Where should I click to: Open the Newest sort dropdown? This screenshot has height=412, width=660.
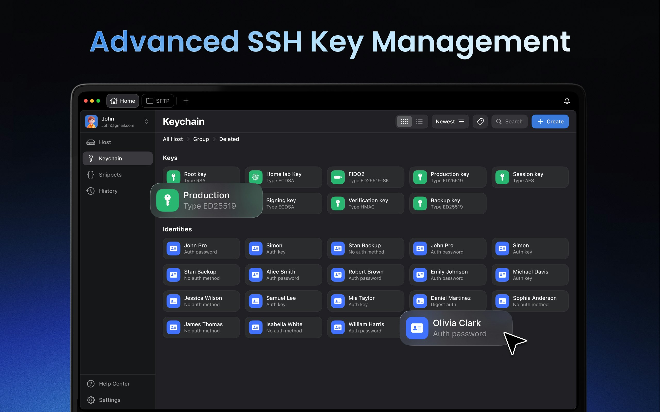[450, 122]
